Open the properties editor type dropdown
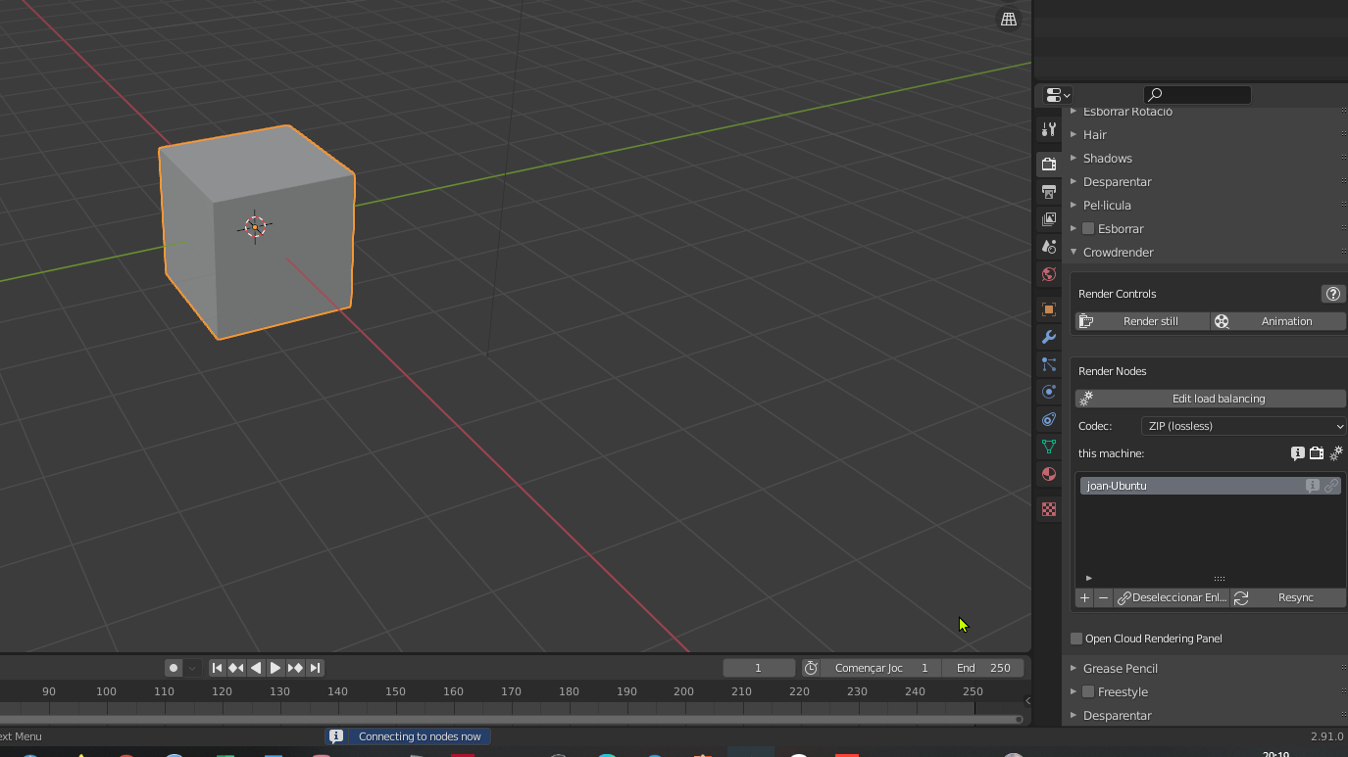 [1058, 95]
